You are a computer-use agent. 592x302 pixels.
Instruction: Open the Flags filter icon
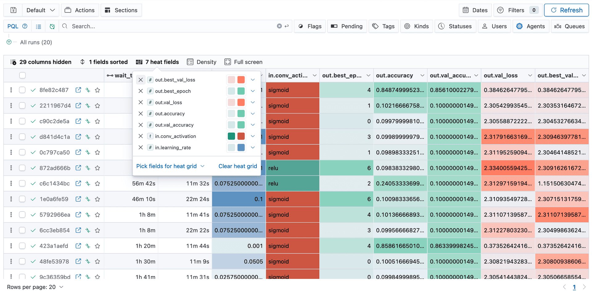point(301,26)
